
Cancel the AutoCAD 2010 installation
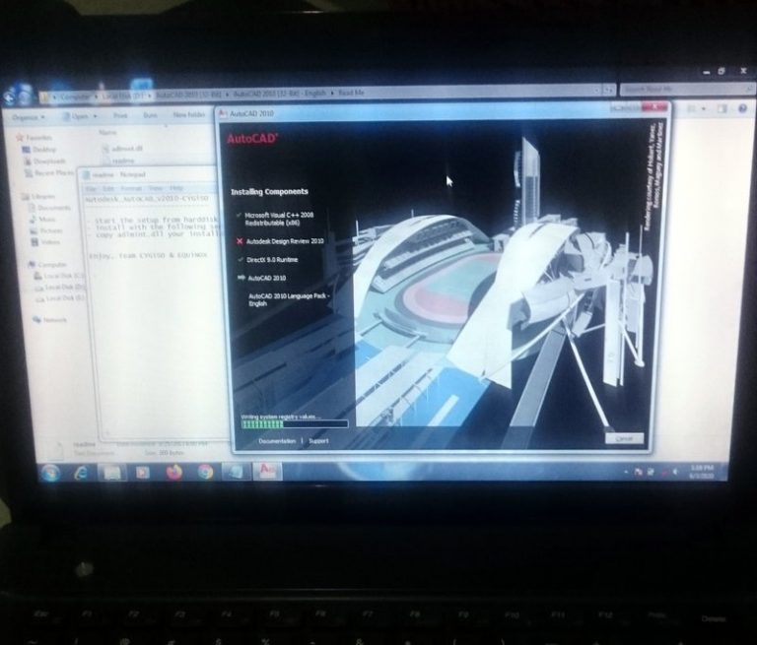(x=624, y=438)
